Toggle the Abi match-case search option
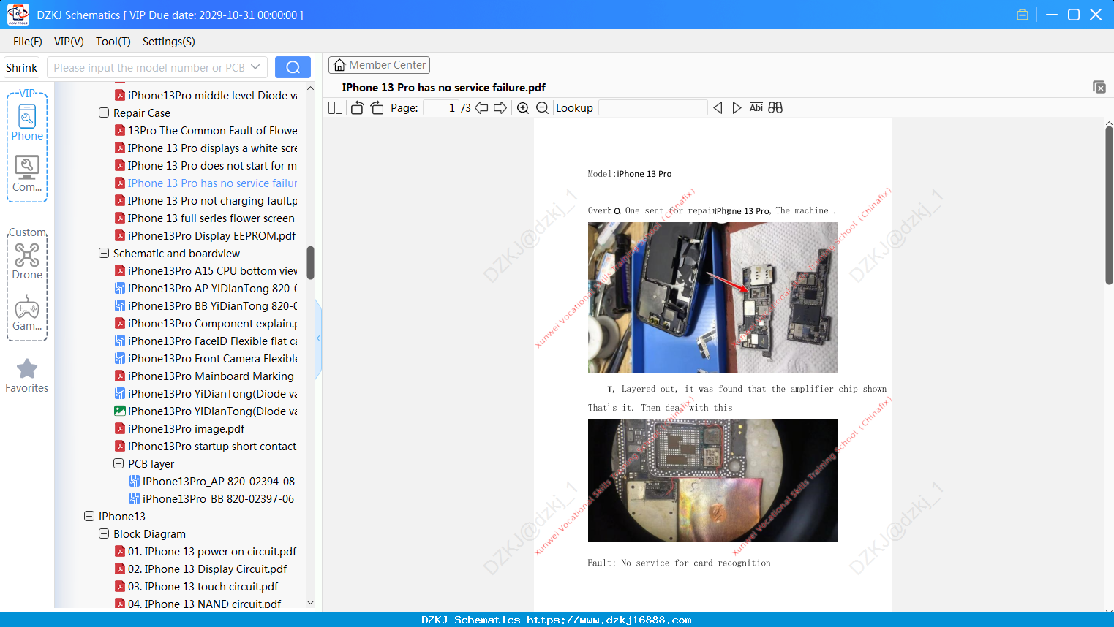This screenshot has height=627, width=1114. tap(756, 108)
